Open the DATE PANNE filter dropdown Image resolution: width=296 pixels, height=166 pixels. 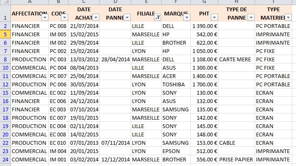coord(127,18)
